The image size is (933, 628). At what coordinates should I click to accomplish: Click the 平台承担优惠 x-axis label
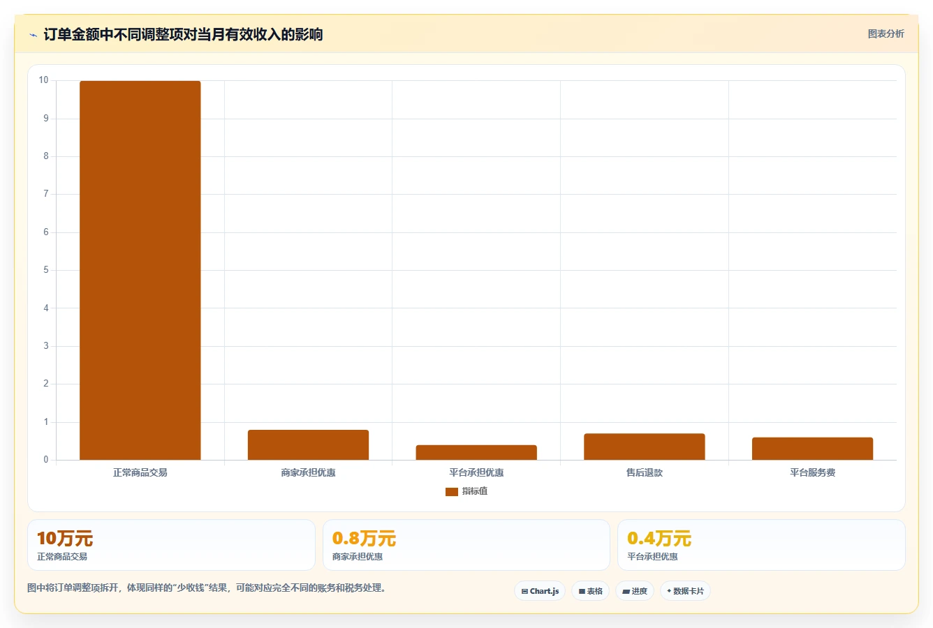tap(476, 472)
